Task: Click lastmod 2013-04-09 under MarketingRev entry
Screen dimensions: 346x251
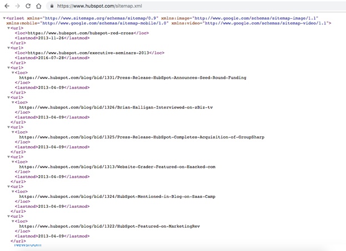Action: tap(51, 236)
